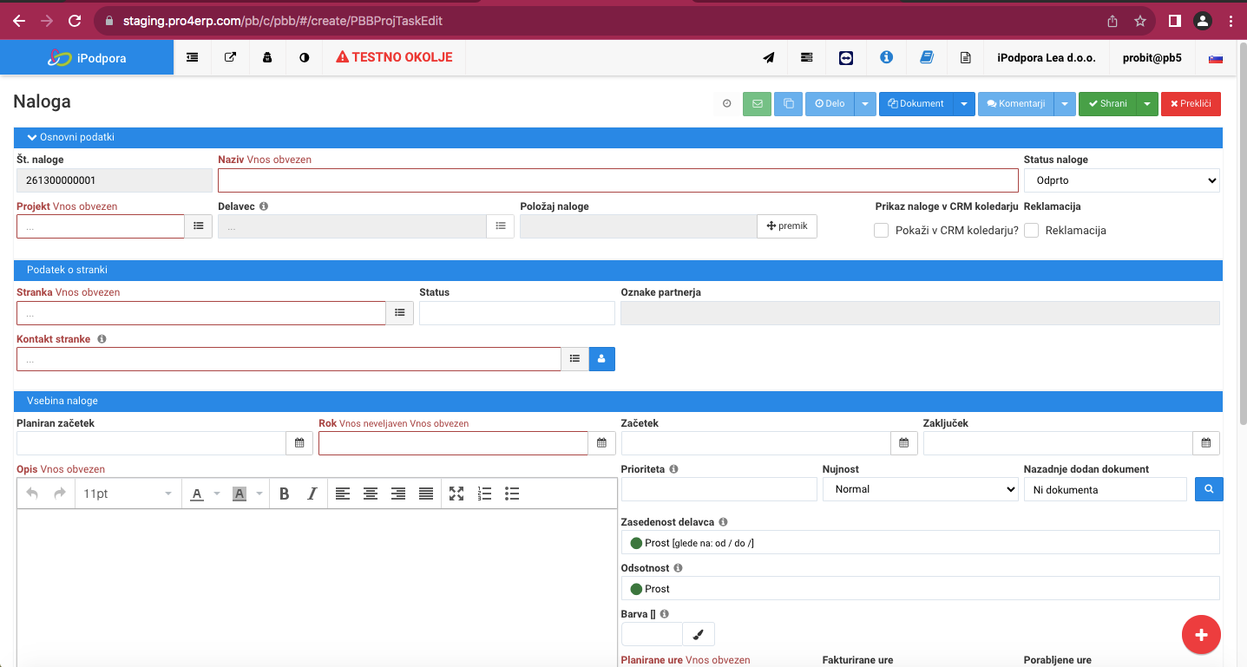Open calendar picker for Zaključek

pos(1206,442)
